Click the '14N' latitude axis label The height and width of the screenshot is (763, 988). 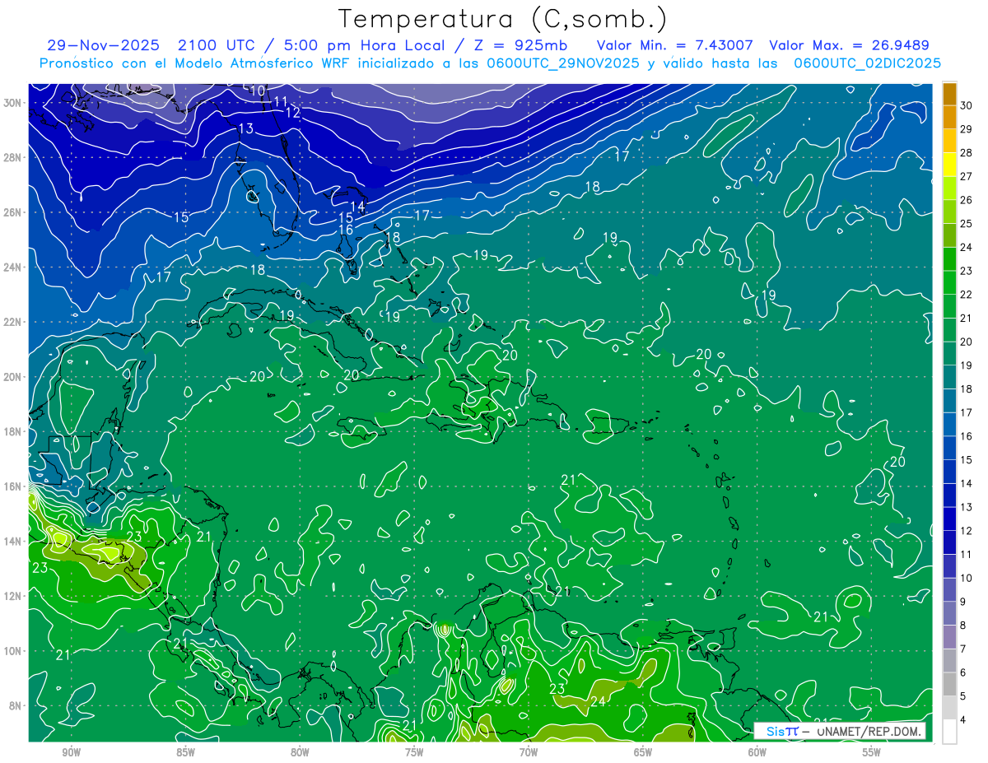[12, 542]
